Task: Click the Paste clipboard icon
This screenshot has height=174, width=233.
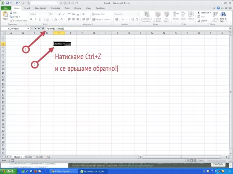Action: [x=5, y=15]
